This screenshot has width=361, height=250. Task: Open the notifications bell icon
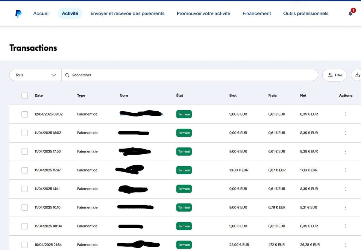tap(350, 13)
